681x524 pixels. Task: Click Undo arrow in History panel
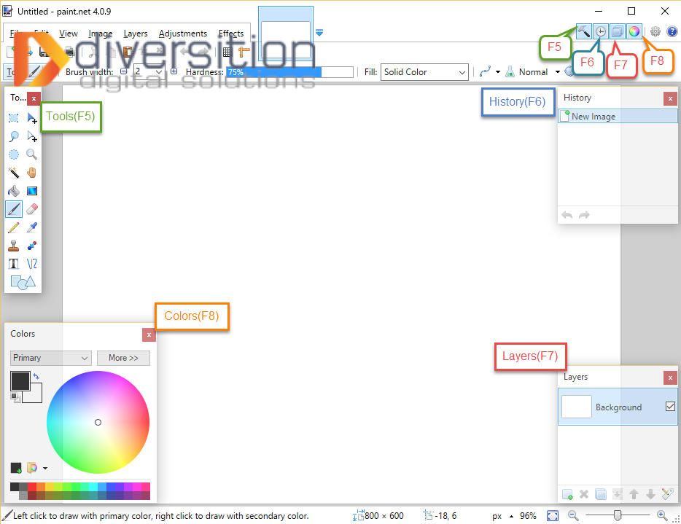point(567,215)
